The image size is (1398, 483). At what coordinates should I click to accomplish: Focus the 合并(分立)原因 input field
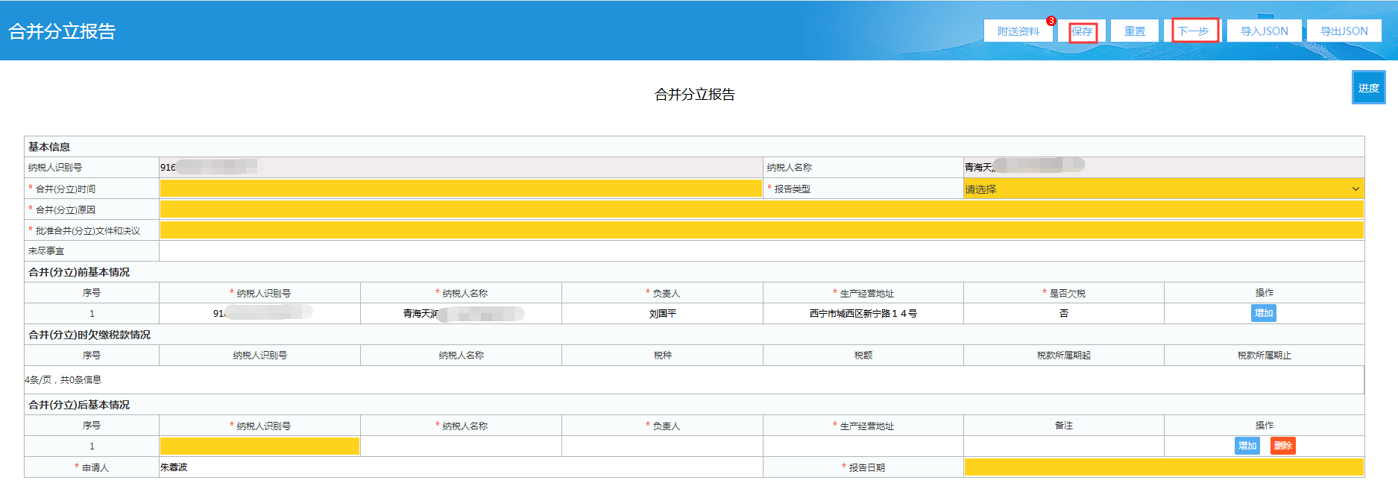762,209
